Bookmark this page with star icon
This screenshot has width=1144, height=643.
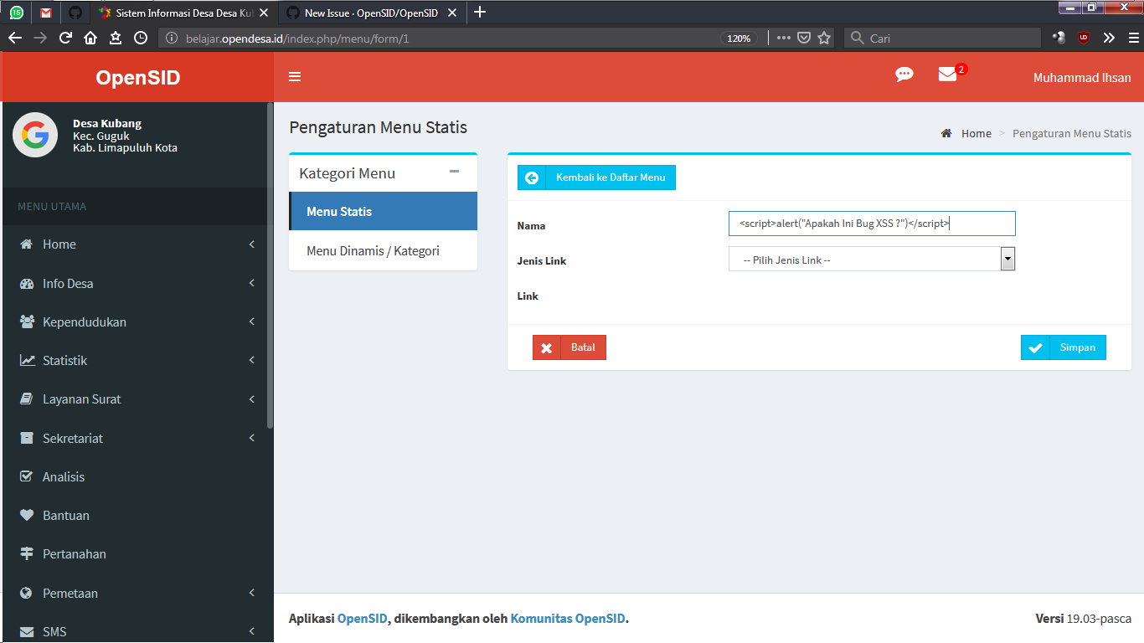(x=824, y=38)
